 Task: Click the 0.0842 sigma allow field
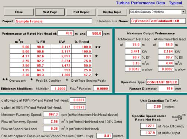coord(133,69)
